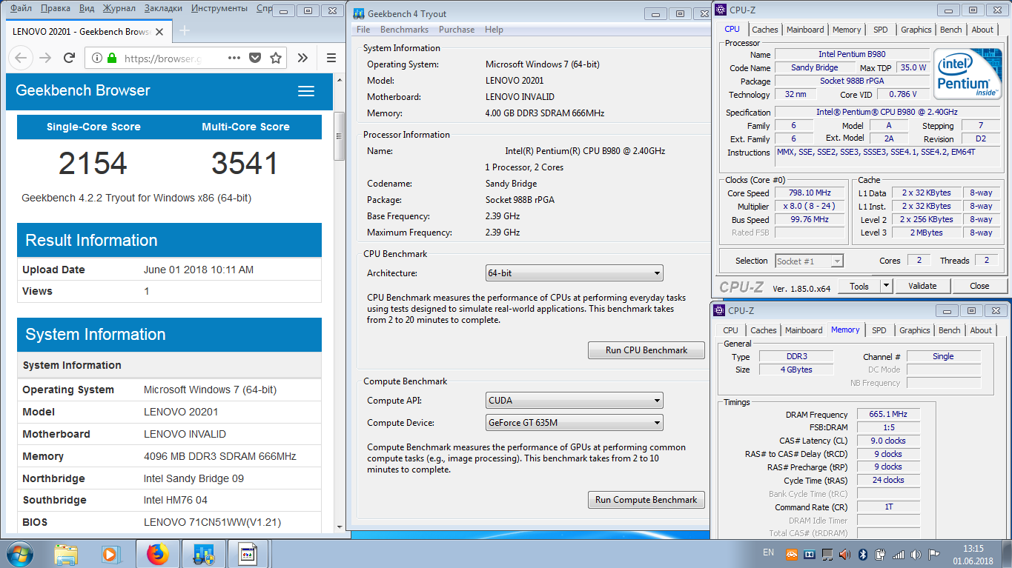Viewport: 1012px width, 568px height.
Task: Open the Socket #1 selection dropdown in CPU-Z
Action: pyautogui.click(x=809, y=261)
